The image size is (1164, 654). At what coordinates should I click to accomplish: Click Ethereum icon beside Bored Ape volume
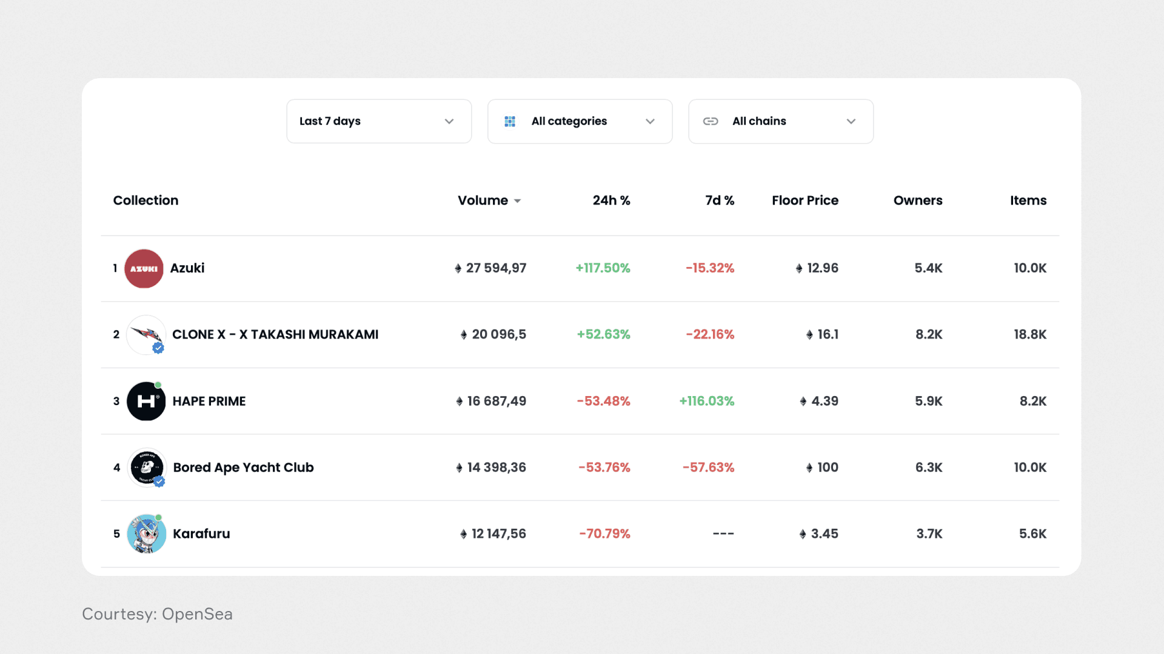[x=459, y=468]
